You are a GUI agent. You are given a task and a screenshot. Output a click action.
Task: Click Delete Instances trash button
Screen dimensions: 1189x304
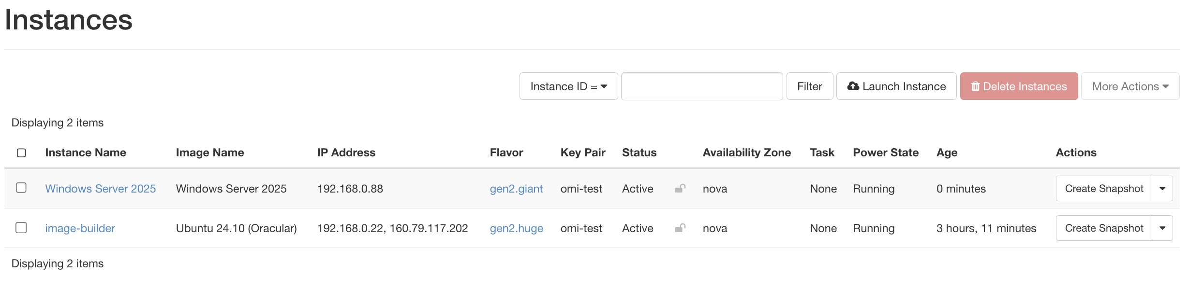point(1019,86)
